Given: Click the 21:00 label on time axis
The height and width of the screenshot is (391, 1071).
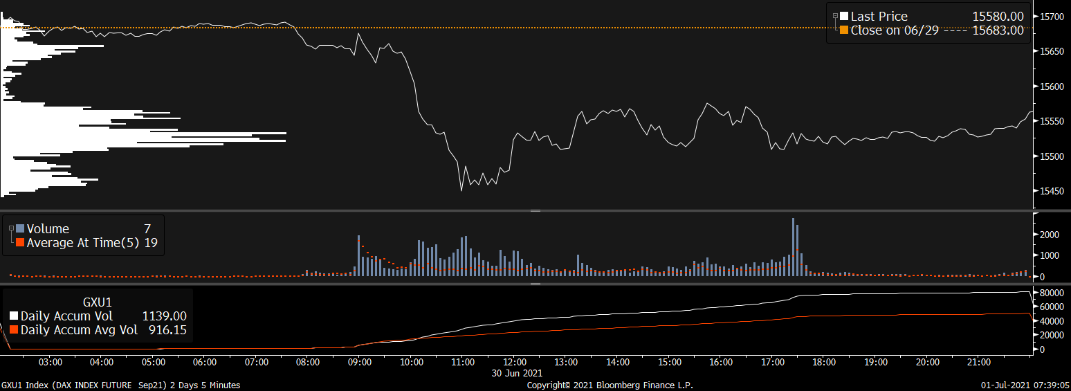Looking at the screenshot, I should click(978, 362).
